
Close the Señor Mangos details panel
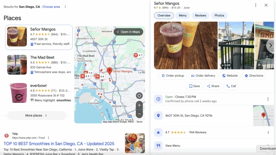(266, 5)
